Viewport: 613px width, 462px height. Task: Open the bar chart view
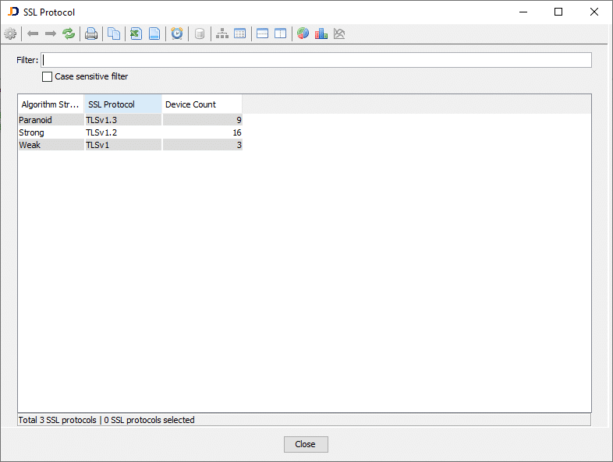click(x=321, y=34)
